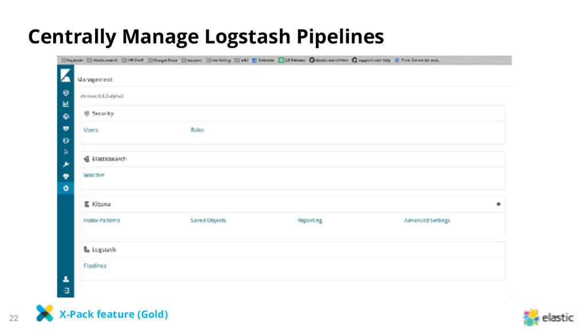
Task: Open Visualize via the bar chart icon
Action: pos(66,104)
